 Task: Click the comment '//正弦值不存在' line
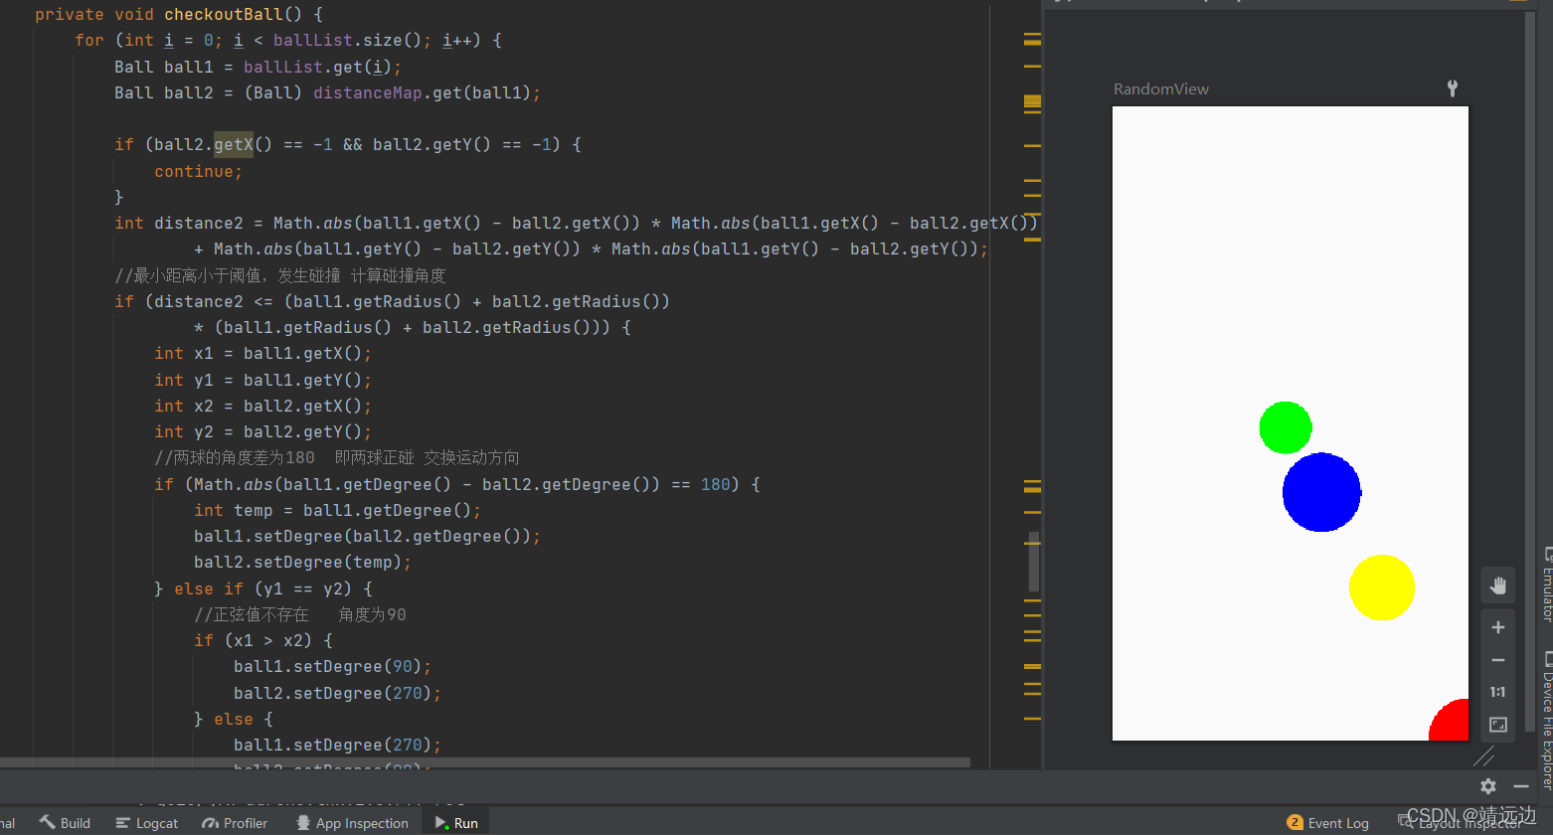tap(300, 614)
